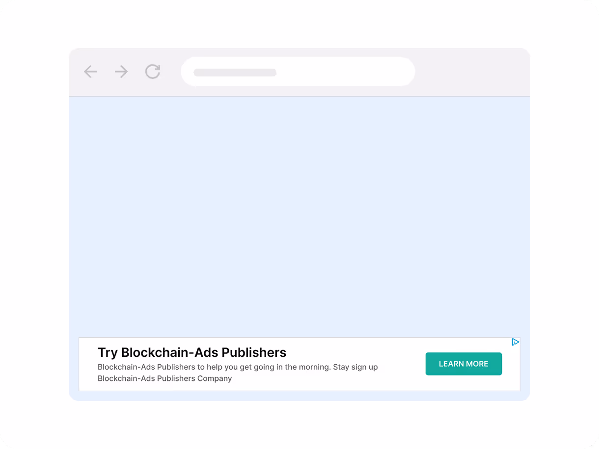Select the teal Learn More call-to-action

(463, 364)
